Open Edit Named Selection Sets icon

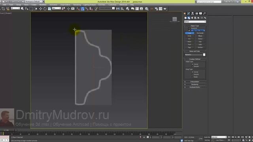coord(96,9)
